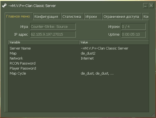This screenshot has width=156, height=118.
Task: Select the Игроки tab
Action: coord(93,16)
